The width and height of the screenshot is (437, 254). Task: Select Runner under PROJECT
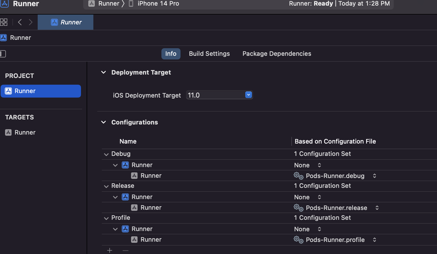(41, 91)
